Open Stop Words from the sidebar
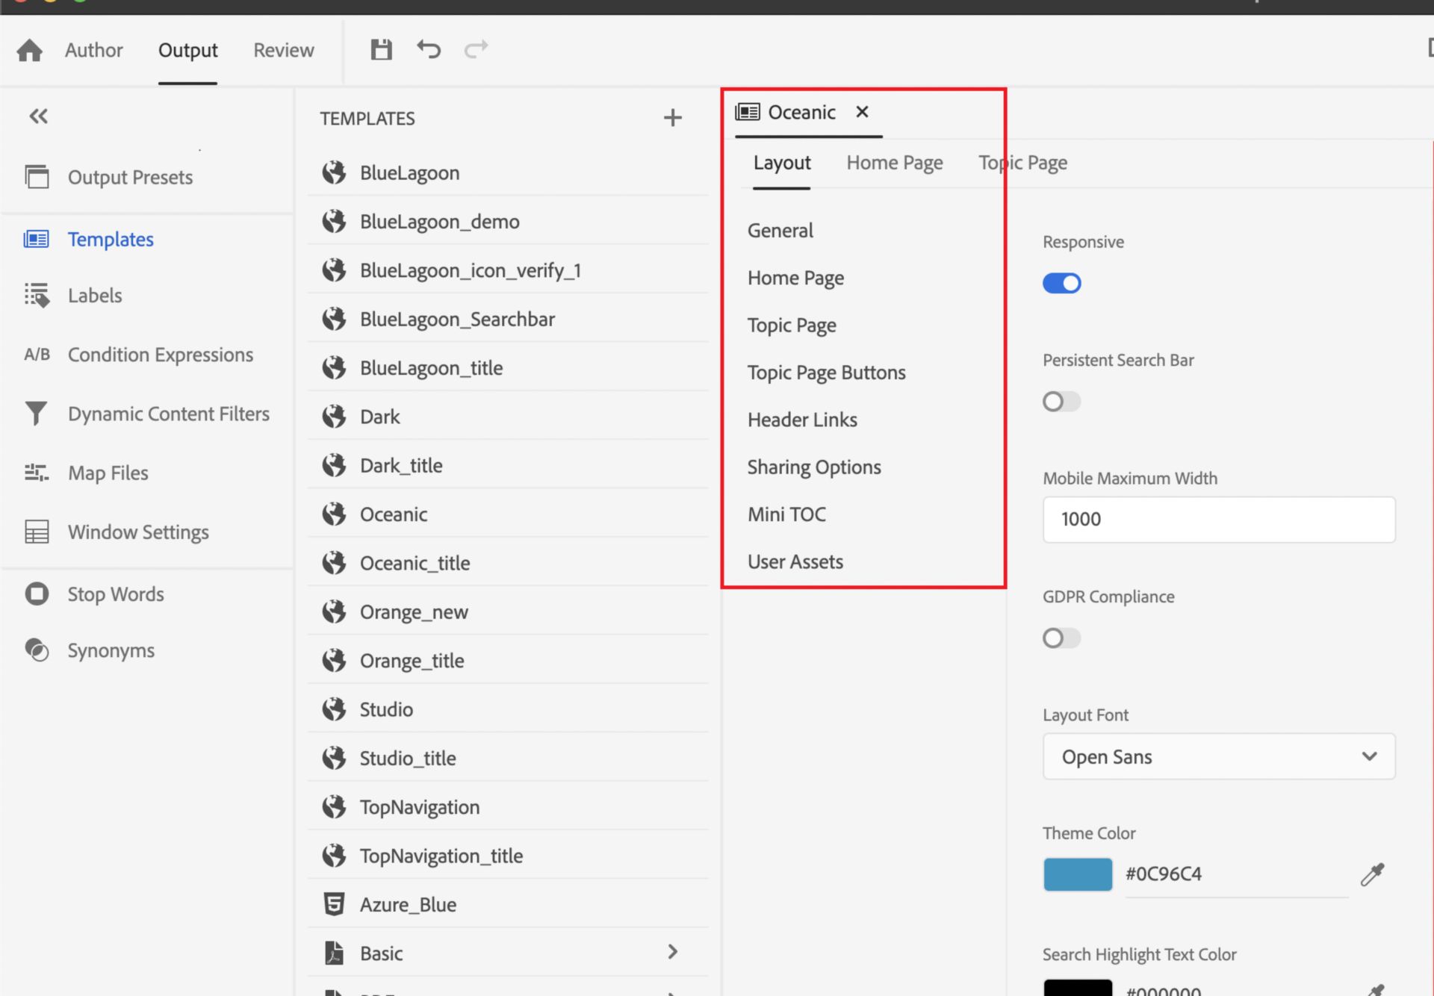Screen dimensions: 1434x996 [115, 594]
